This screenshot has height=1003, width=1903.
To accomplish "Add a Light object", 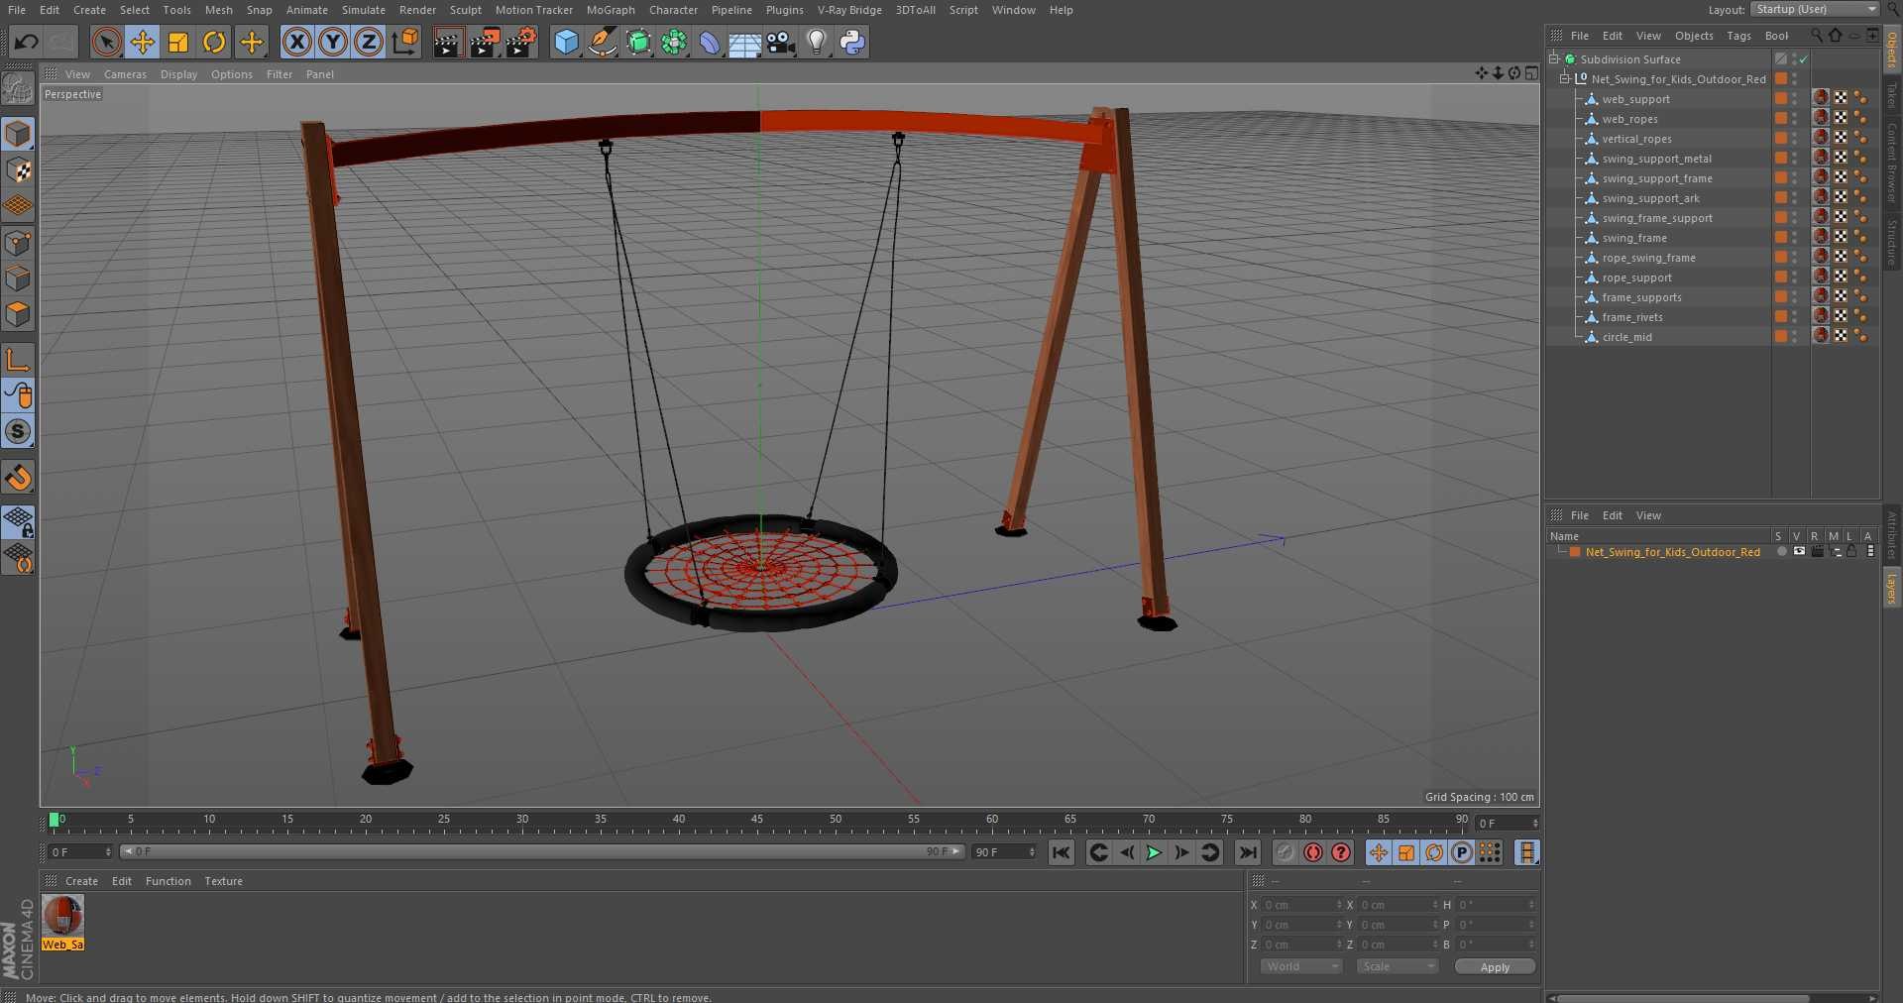I will (x=817, y=42).
